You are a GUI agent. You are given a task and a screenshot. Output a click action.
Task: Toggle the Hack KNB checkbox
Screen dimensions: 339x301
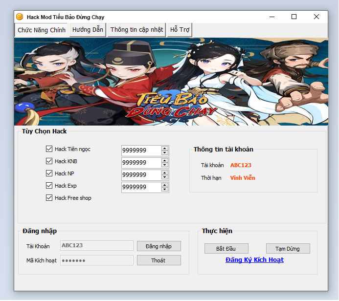coord(49,161)
